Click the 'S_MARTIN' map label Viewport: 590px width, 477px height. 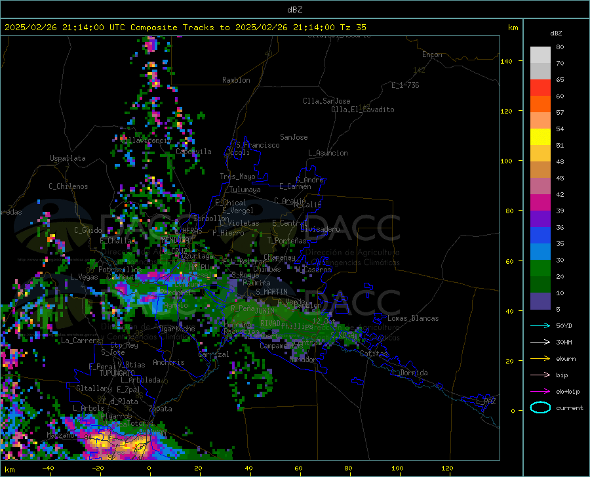[271, 292]
